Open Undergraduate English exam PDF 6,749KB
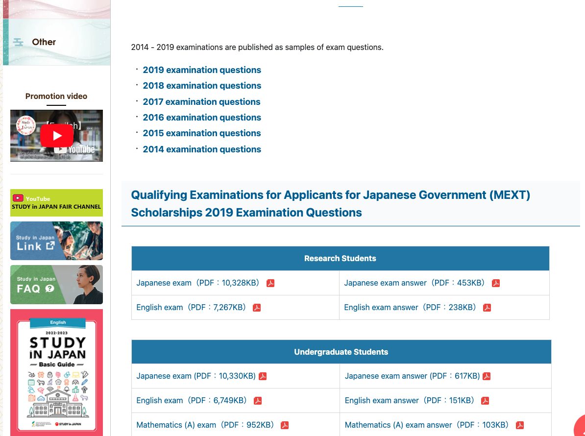 tap(192, 400)
